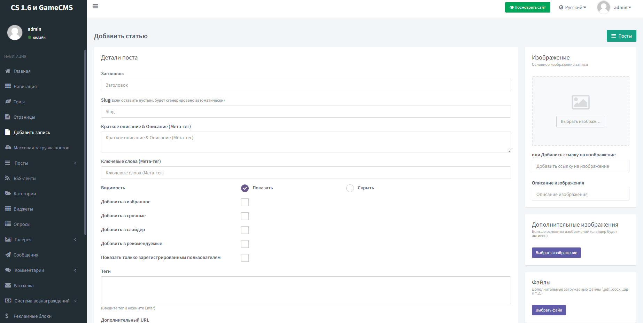This screenshot has width=643, height=323.
Task: Click the grid icon beside Навигация
Action: (8, 86)
